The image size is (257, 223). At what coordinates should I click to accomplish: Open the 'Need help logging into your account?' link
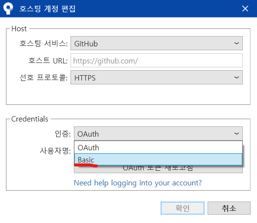(x=138, y=183)
